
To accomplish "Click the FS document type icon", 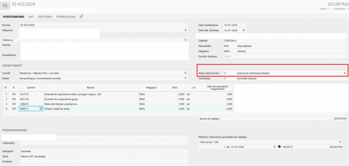I will click(6, 6).
